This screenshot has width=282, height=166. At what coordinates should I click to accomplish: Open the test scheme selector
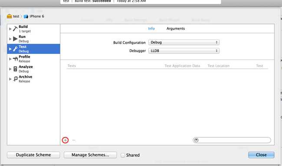[13, 16]
